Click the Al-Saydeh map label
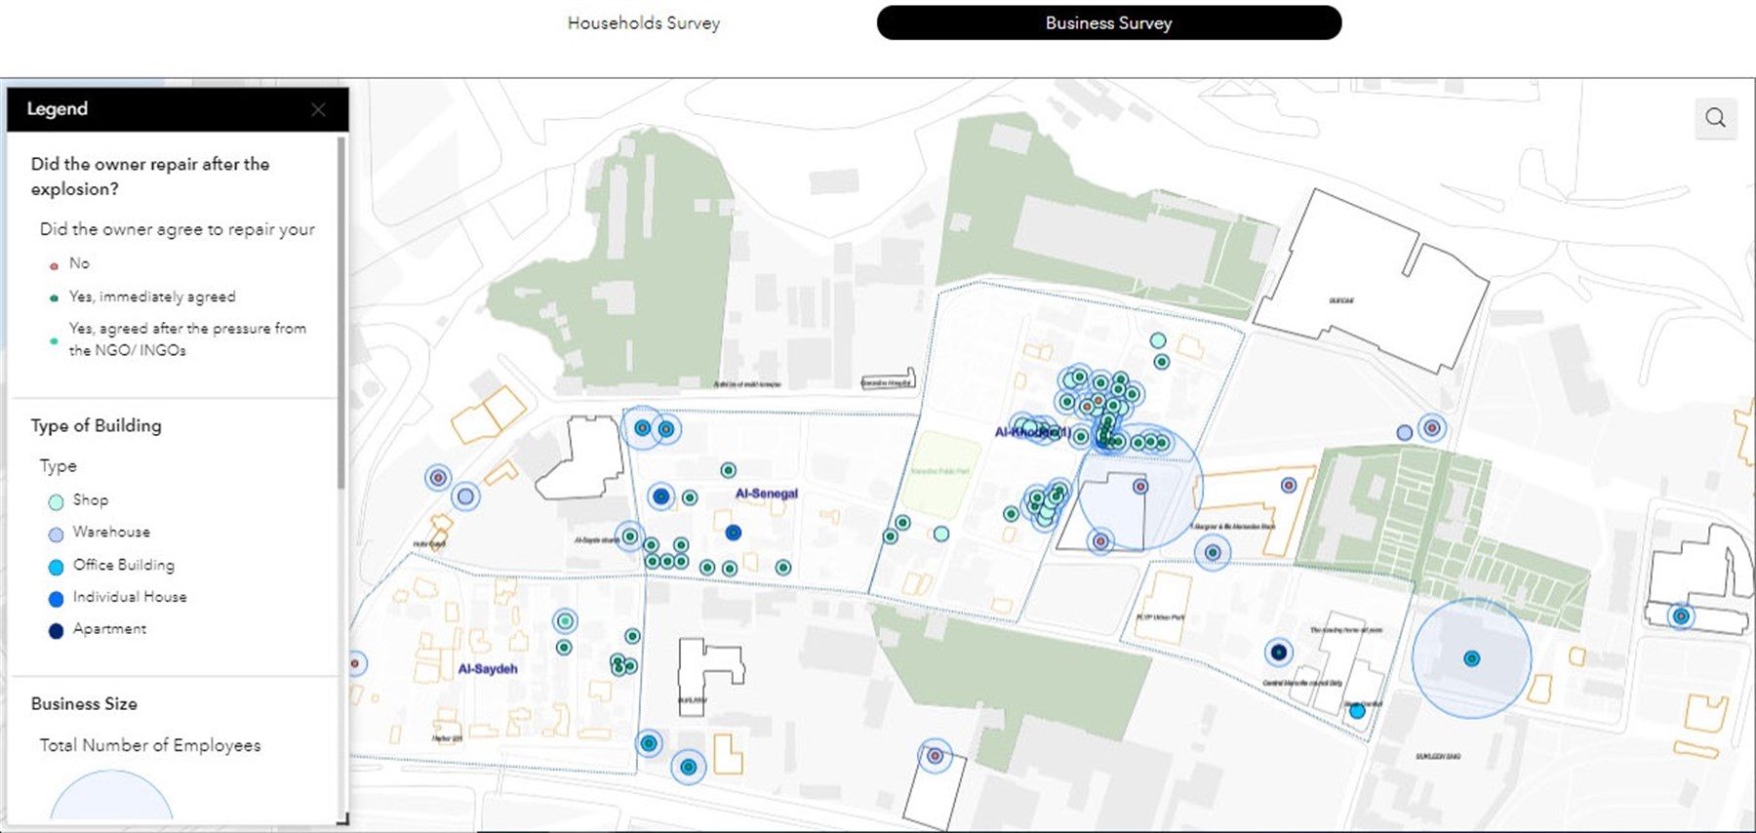This screenshot has height=833, width=1756. click(488, 669)
